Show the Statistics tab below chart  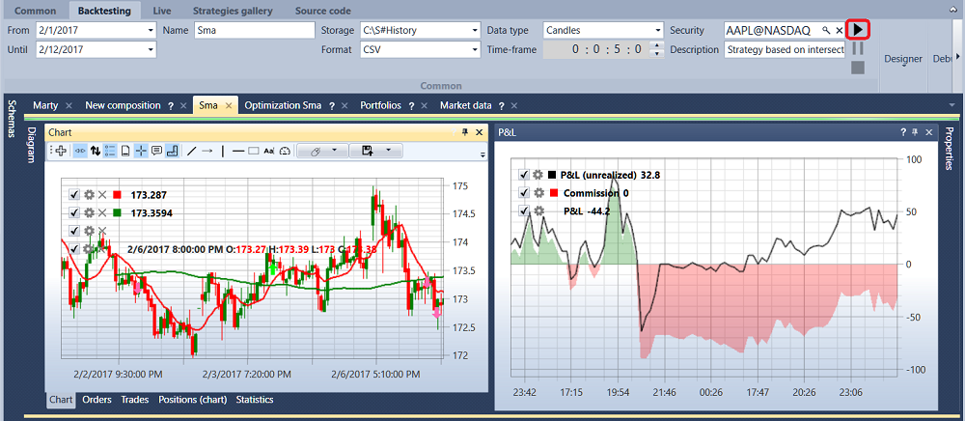pos(255,400)
